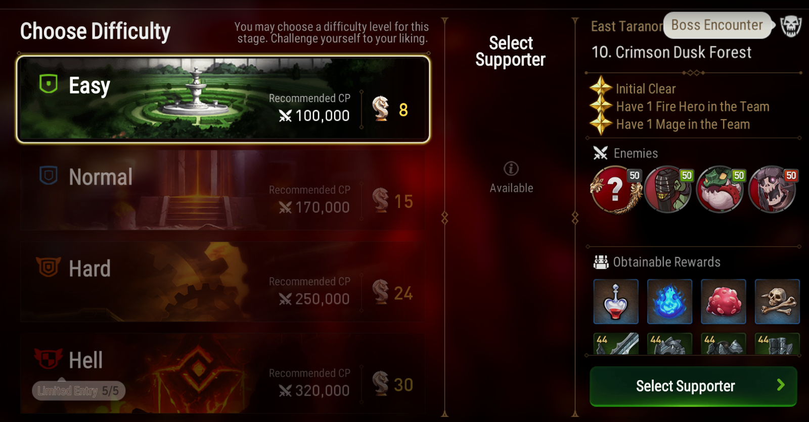View the red spotted mushroom reward

pos(724,301)
